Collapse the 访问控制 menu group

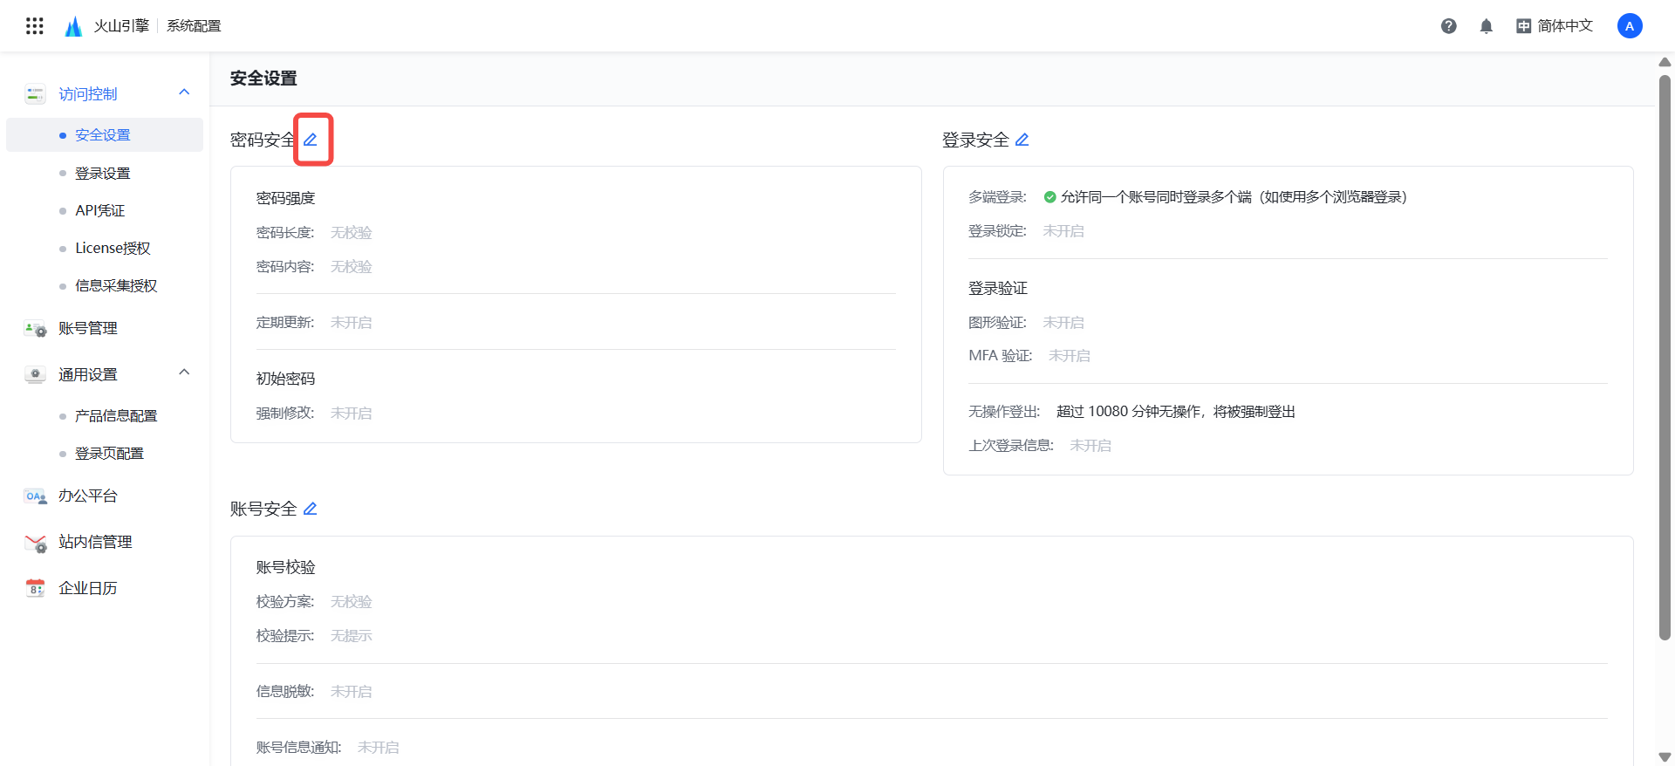[184, 92]
